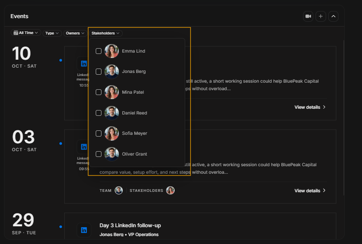Check the Oliver Grant checkbox
The width and height of the screenshot is (362, 244).
coord(98,154)
